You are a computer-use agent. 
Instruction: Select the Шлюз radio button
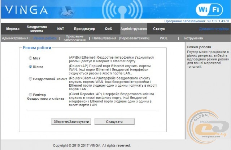click(x=30, y=67)
